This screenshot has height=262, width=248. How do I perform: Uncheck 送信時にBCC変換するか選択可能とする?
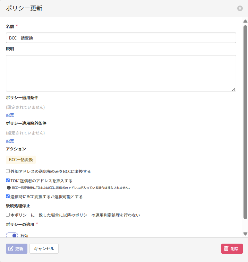(8, 196)
